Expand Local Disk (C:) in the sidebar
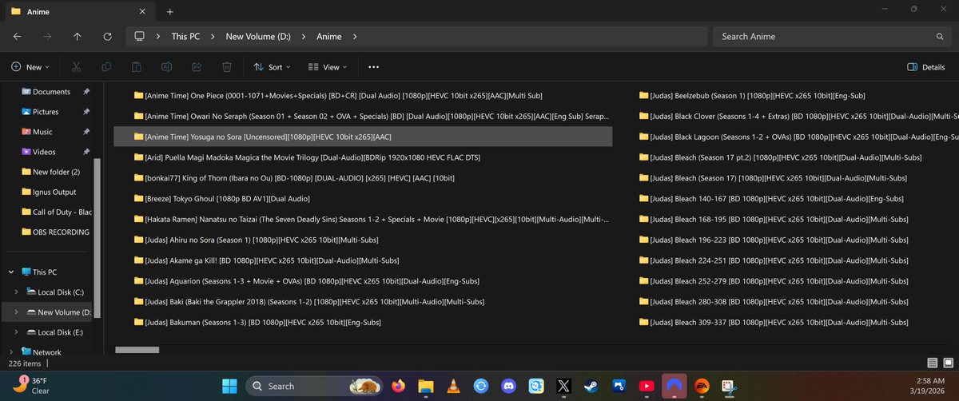The image size is (959, 401). (17, 292)
